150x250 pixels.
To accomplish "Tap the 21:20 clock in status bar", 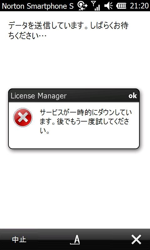I will pyautogui.click(x=139, y=6).
